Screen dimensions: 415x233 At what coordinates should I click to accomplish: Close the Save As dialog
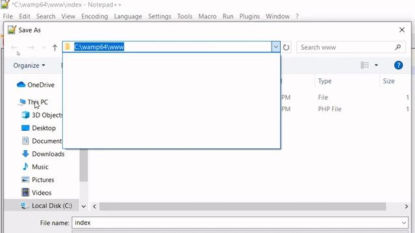(x=402, y=30)
